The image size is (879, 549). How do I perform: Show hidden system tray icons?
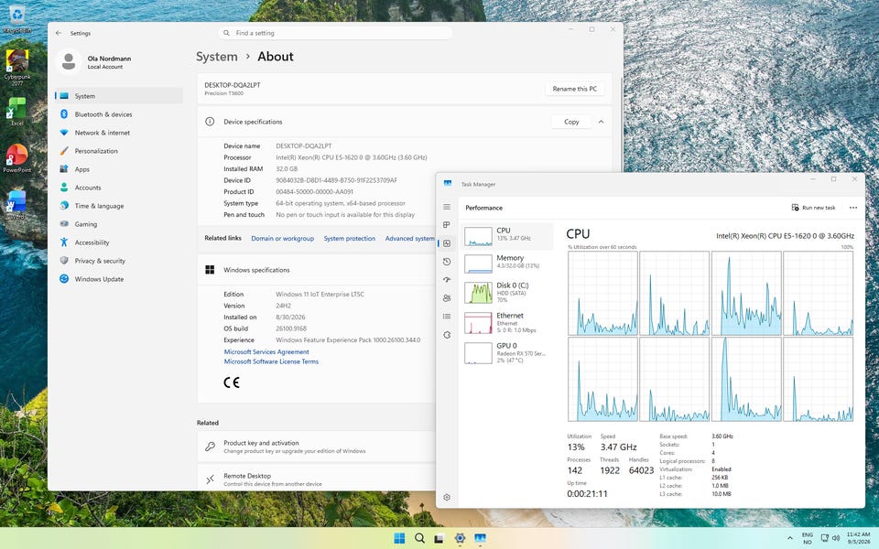tap(790, 538)
